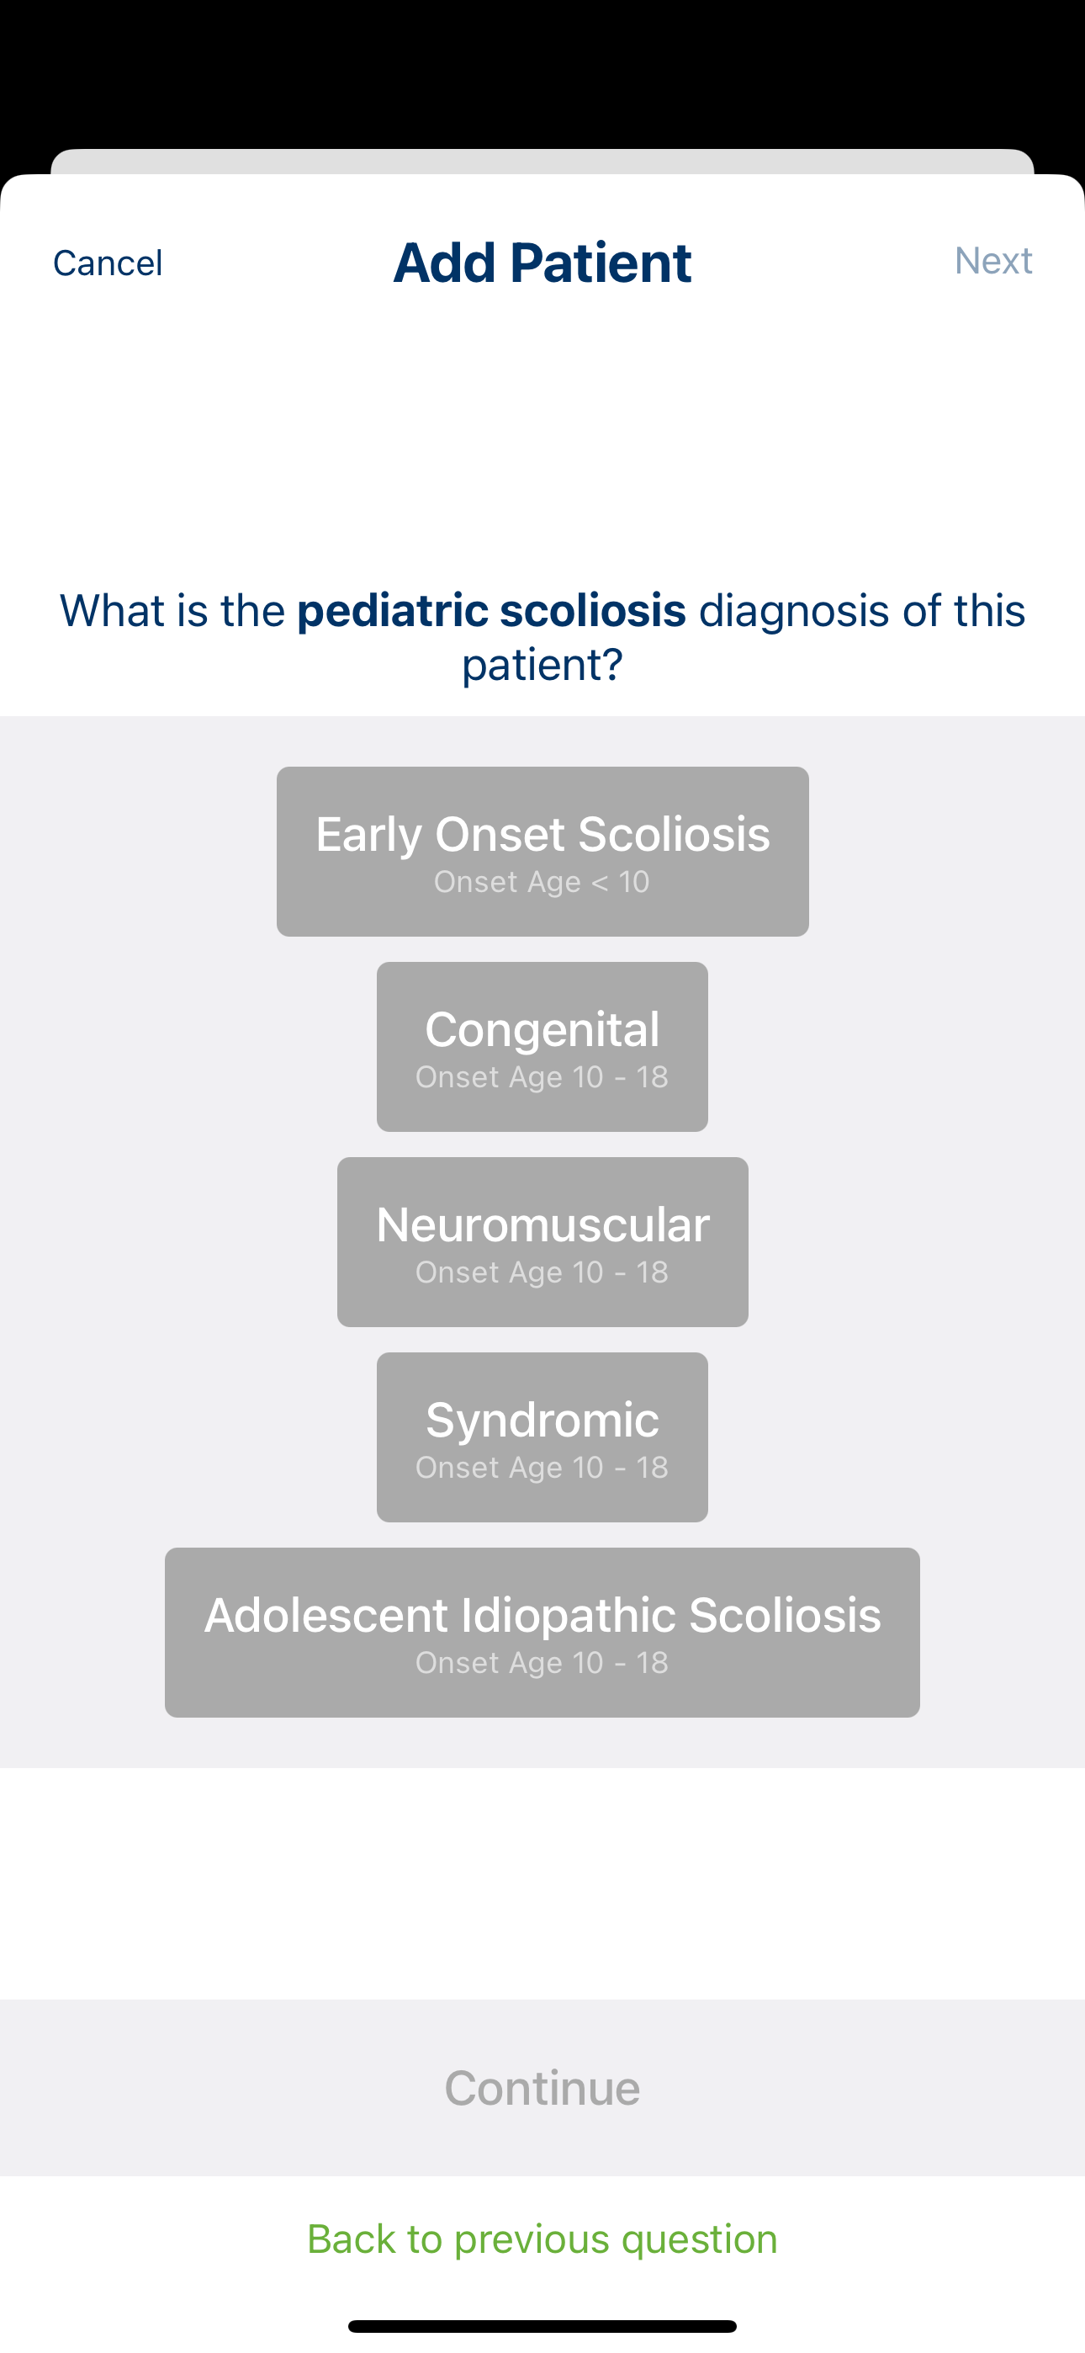The image size is (1085, 2353).
Task: Tap the greyed-out Continue button
Action: click(x=542, y=2088)
